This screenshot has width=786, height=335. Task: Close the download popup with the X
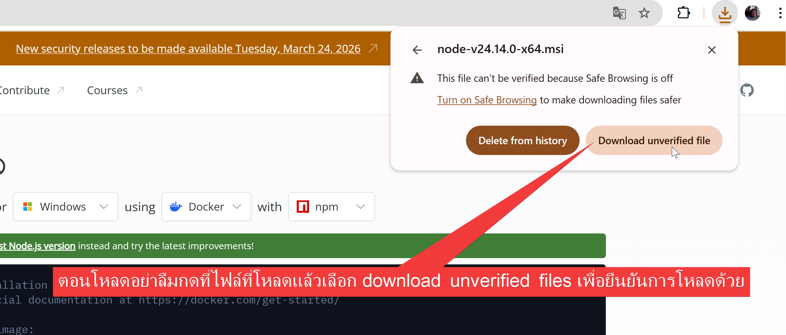pos(712,50)
